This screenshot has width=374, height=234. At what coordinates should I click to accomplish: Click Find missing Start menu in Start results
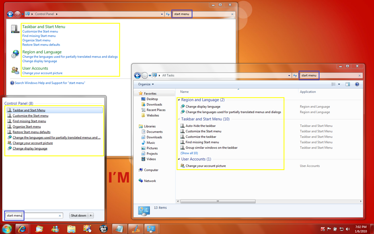[29, 121]
